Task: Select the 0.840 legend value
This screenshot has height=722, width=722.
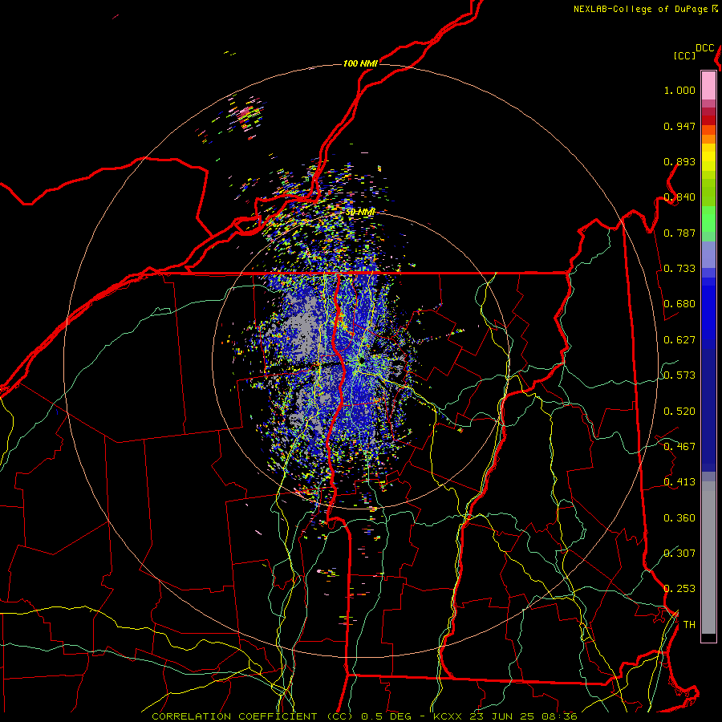Action: (x=679, y=197)
